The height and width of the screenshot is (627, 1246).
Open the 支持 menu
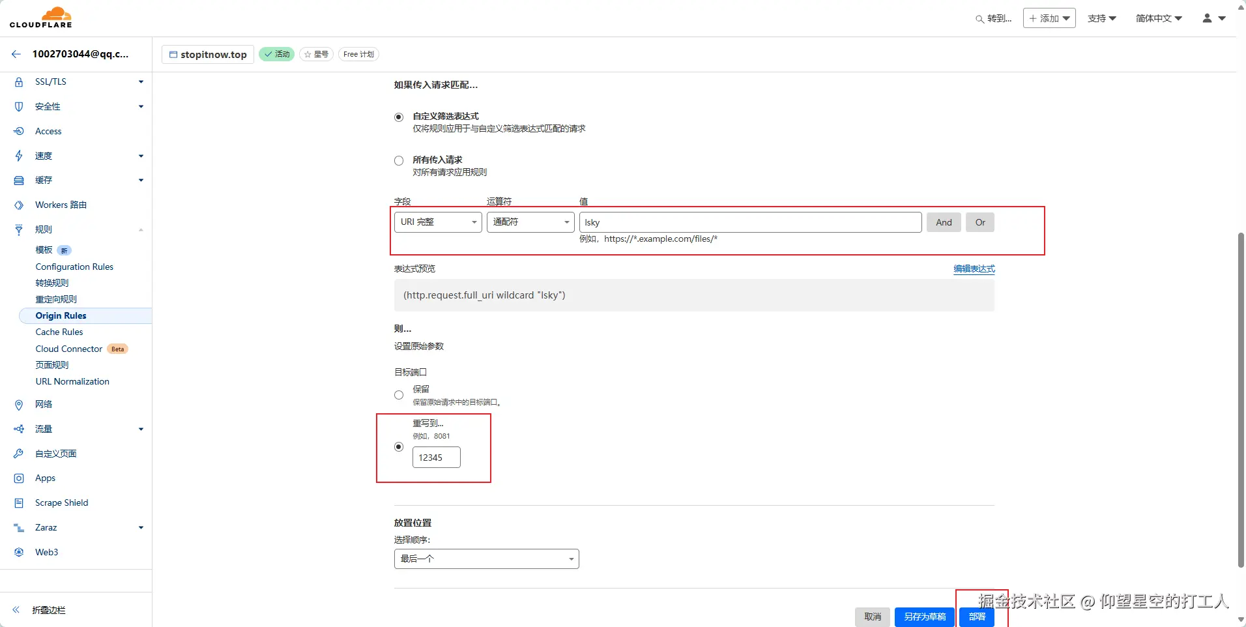point(1102,18)
